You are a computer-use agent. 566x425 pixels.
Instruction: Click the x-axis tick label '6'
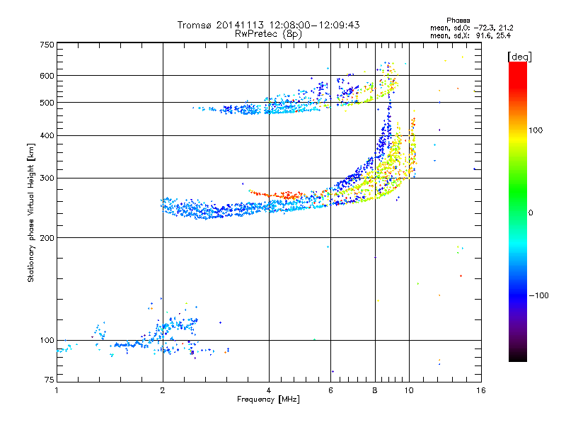tap(330, 390)
